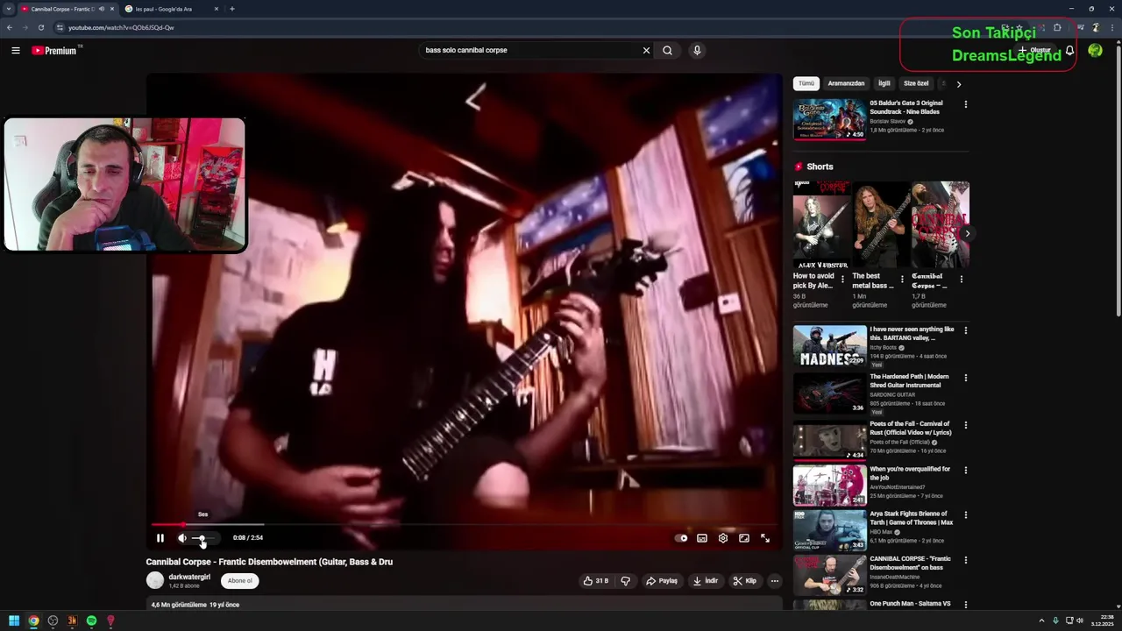Viewport: 1122px width, 631px height.
Task: Enter full screen mode
Action: click(765, 538)
